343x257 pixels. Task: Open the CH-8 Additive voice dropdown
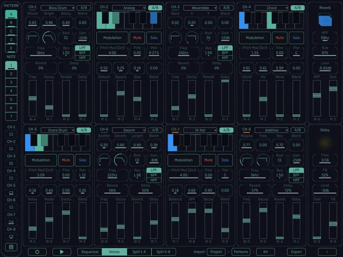272,130
